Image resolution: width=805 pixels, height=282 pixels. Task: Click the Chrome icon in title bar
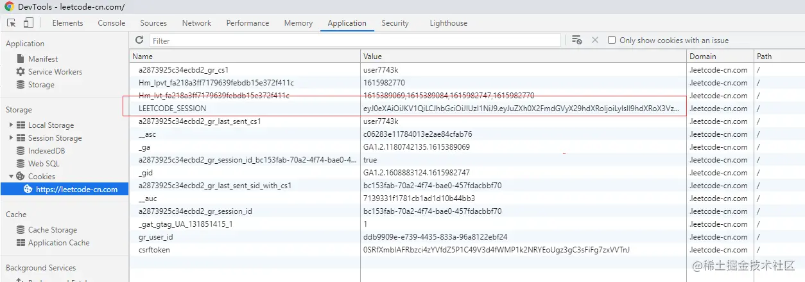9,6
